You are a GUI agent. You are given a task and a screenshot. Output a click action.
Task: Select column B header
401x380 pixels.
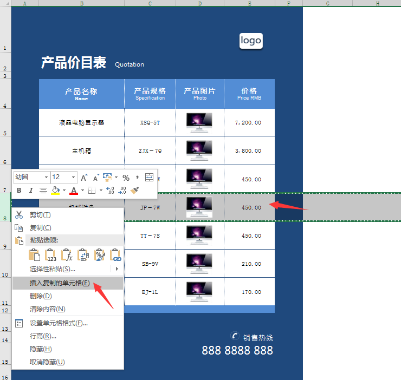click(x=82, y=3)
